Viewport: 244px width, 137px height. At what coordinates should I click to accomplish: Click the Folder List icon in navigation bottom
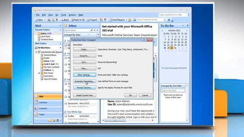pos(53,121)
